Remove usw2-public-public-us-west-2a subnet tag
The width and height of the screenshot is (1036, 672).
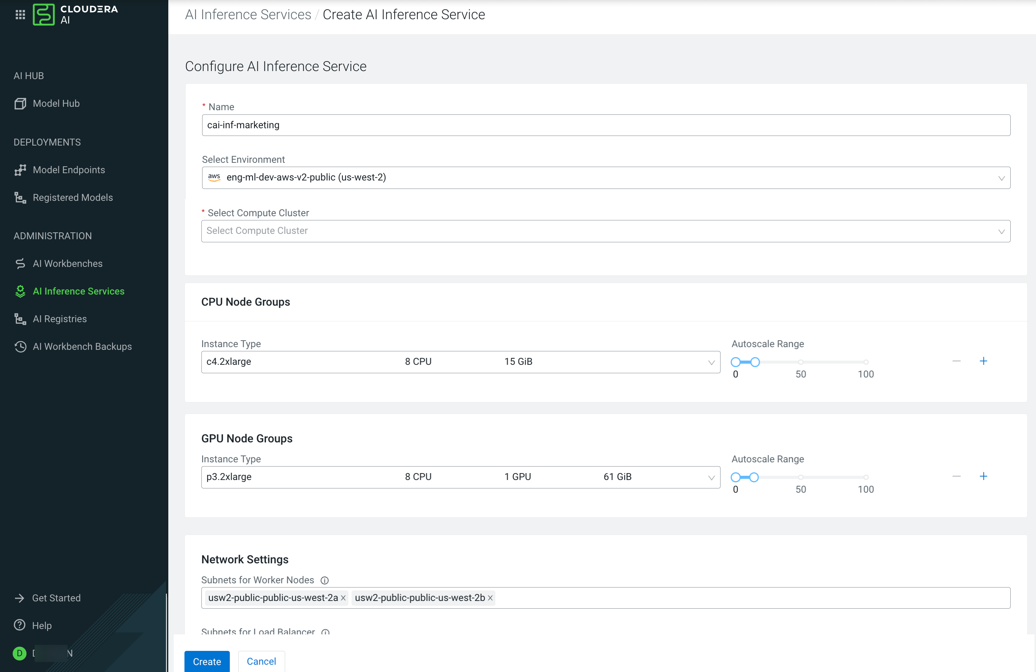[x=343, y=598]
